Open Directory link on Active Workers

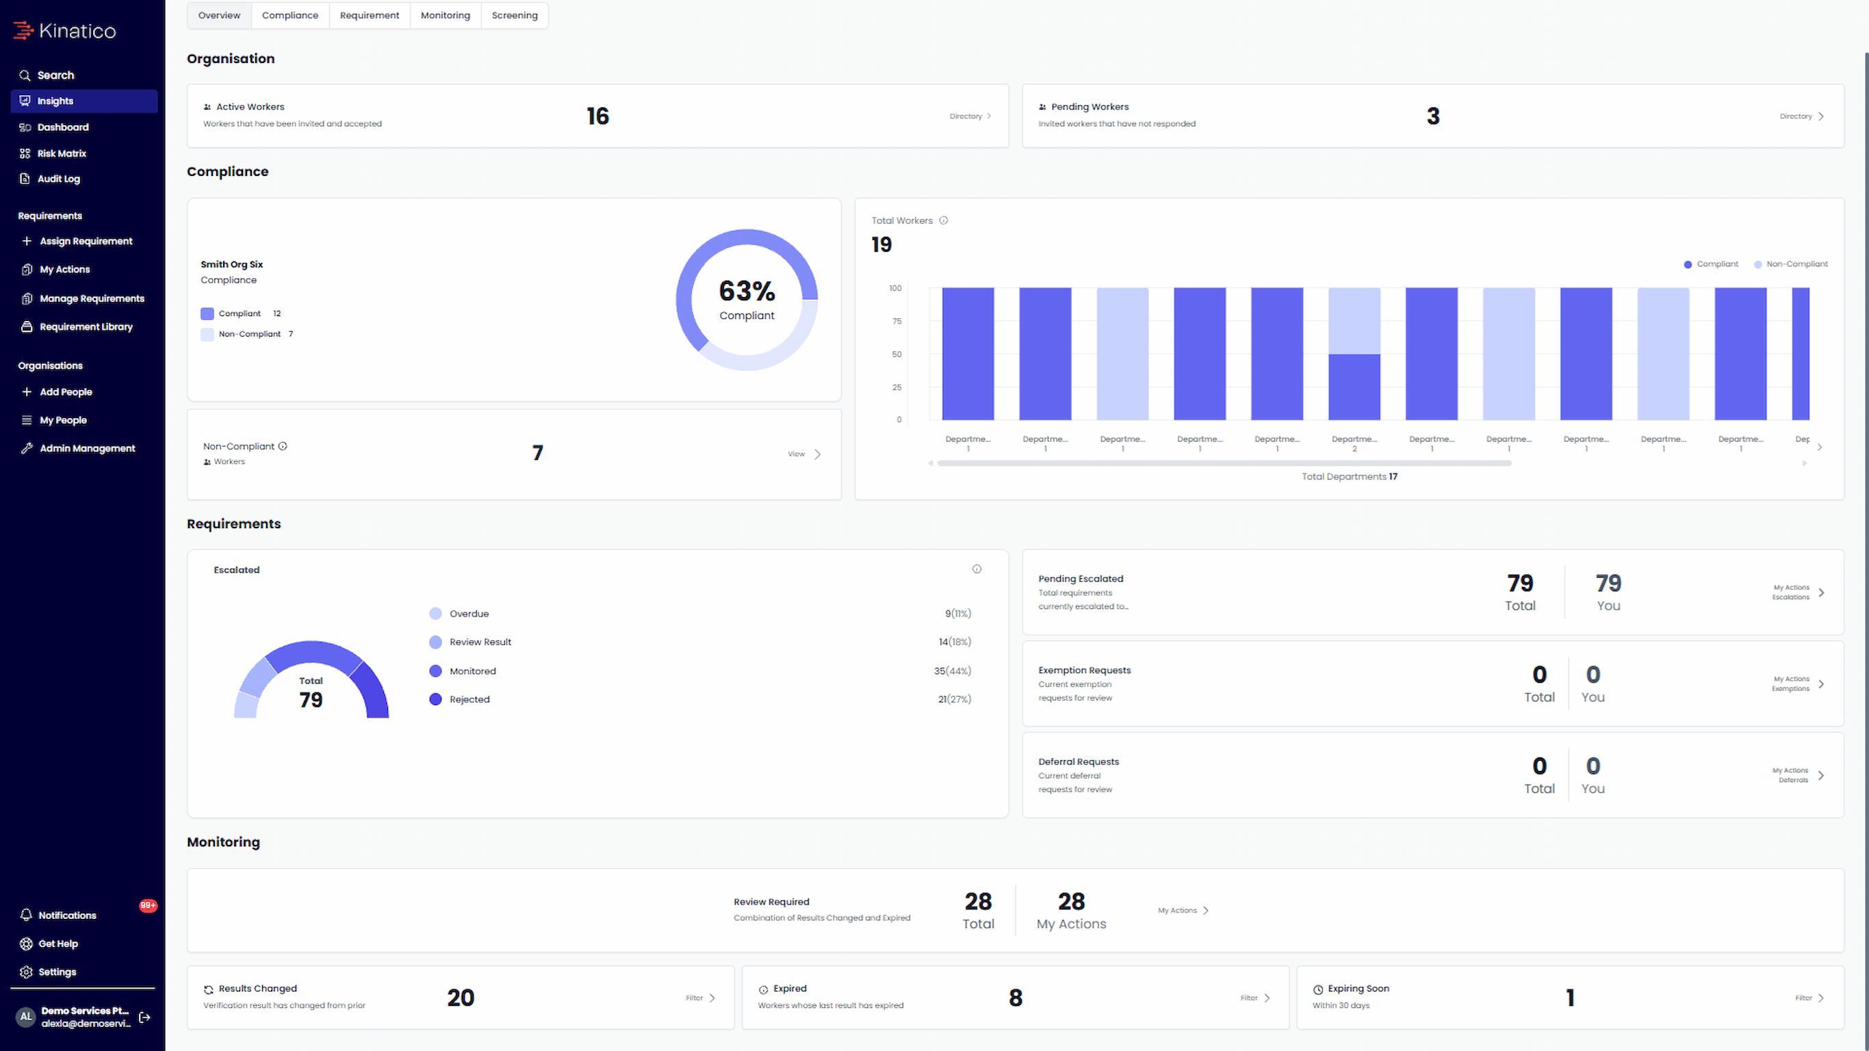[970, 116]
